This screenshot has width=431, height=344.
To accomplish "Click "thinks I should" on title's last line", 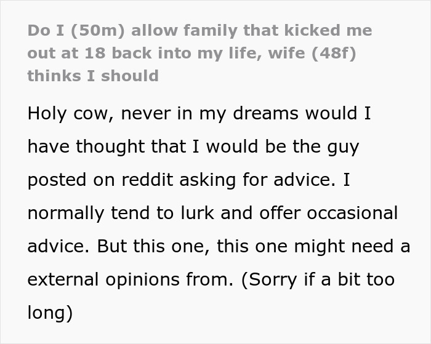I will pos(93,76).
